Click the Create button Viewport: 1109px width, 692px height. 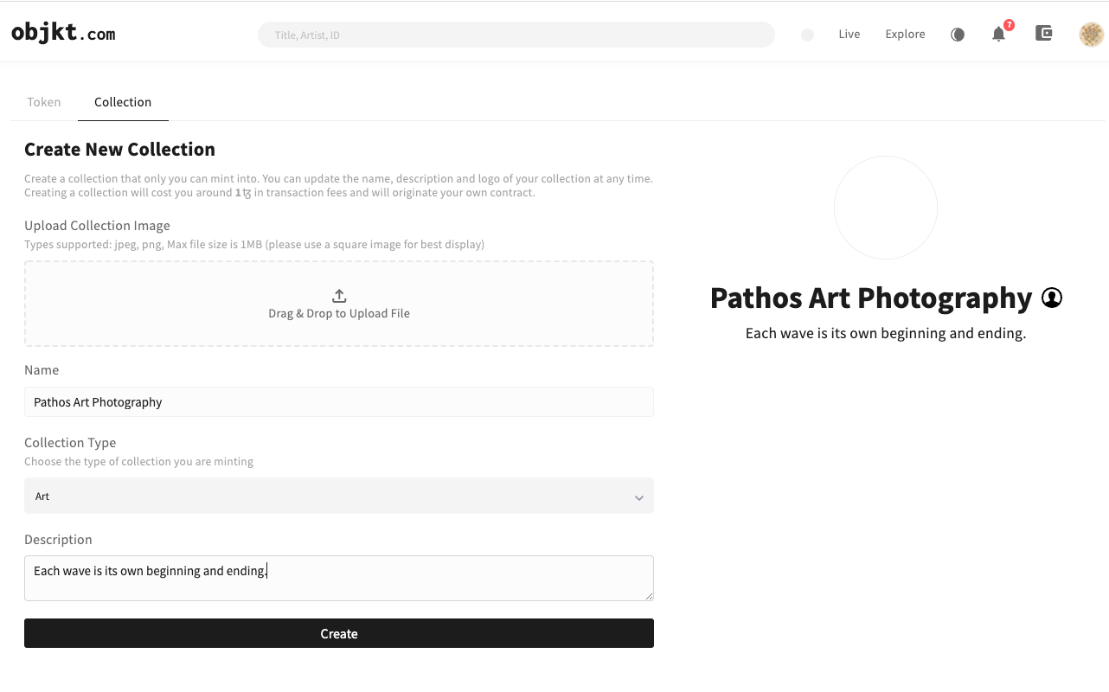tap(339, 633)
